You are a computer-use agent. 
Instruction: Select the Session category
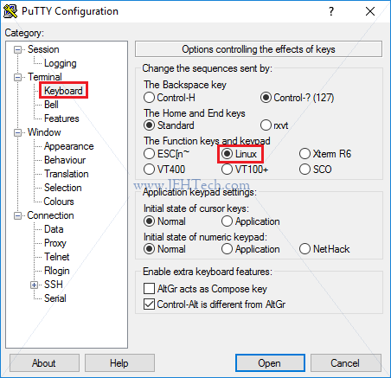click(43, 49)
